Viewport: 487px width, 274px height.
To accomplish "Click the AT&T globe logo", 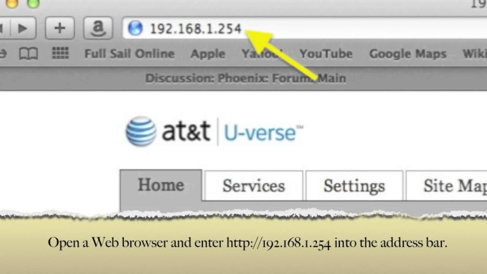I will (141, 131).
